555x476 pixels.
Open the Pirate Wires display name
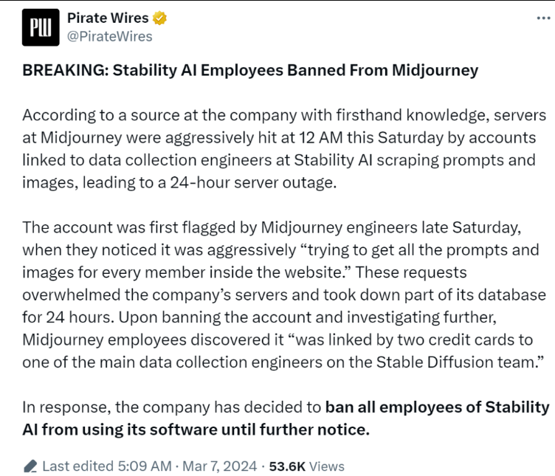tap(108, 18)
